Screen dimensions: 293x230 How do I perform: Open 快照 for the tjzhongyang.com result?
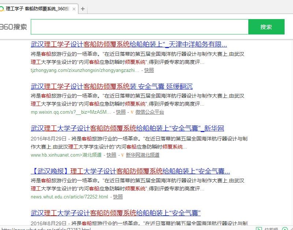point(149,70)
